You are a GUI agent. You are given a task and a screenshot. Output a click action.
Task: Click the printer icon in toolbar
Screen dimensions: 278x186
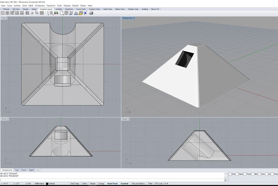tap(91, 13)
